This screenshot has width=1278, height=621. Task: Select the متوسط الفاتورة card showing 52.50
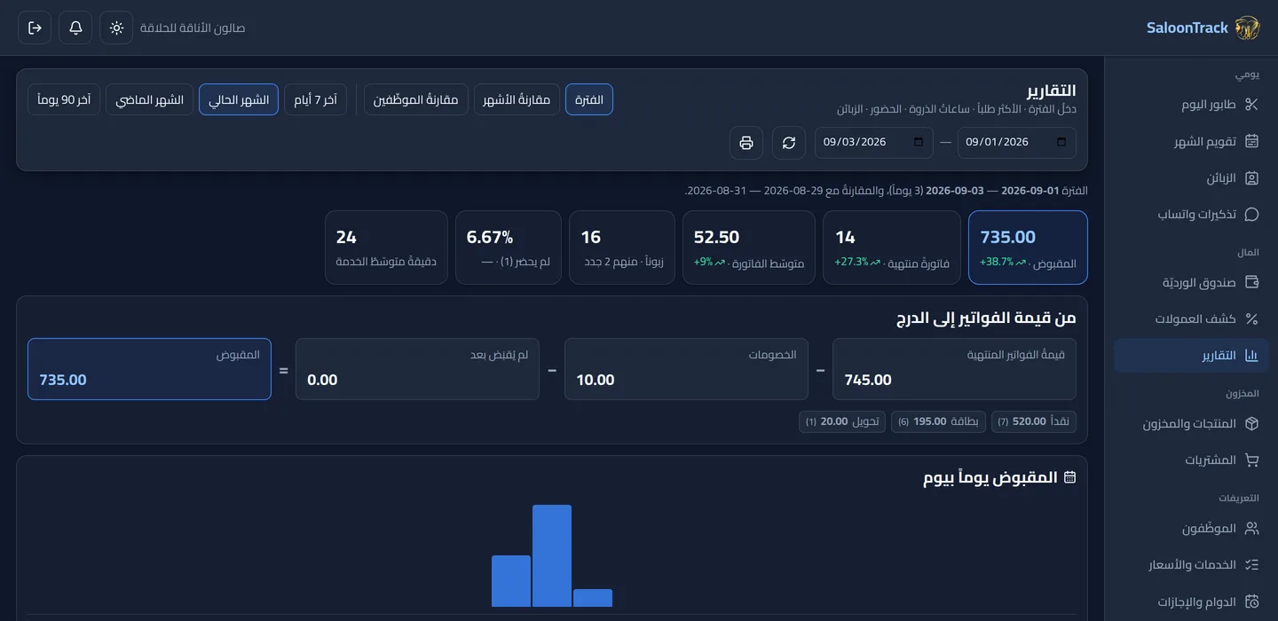[749, 248]
